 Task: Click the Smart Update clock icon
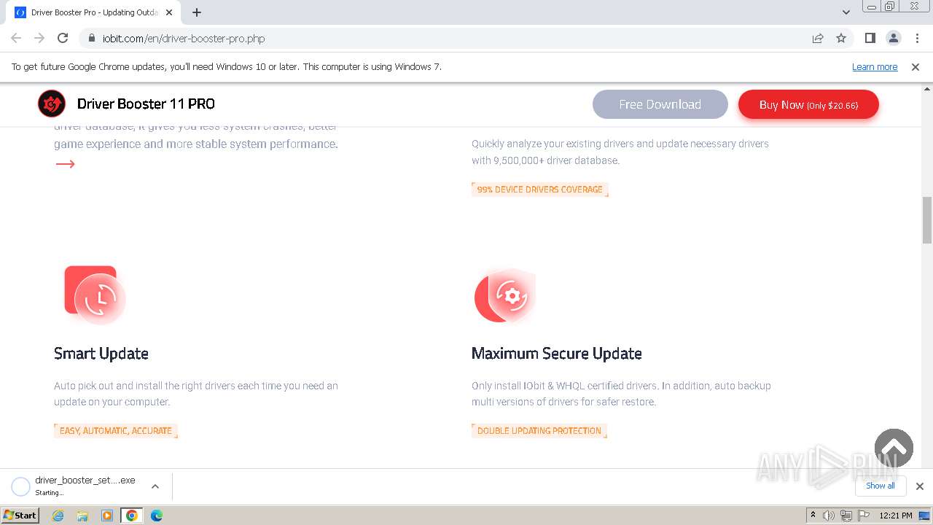coord(95,295)
